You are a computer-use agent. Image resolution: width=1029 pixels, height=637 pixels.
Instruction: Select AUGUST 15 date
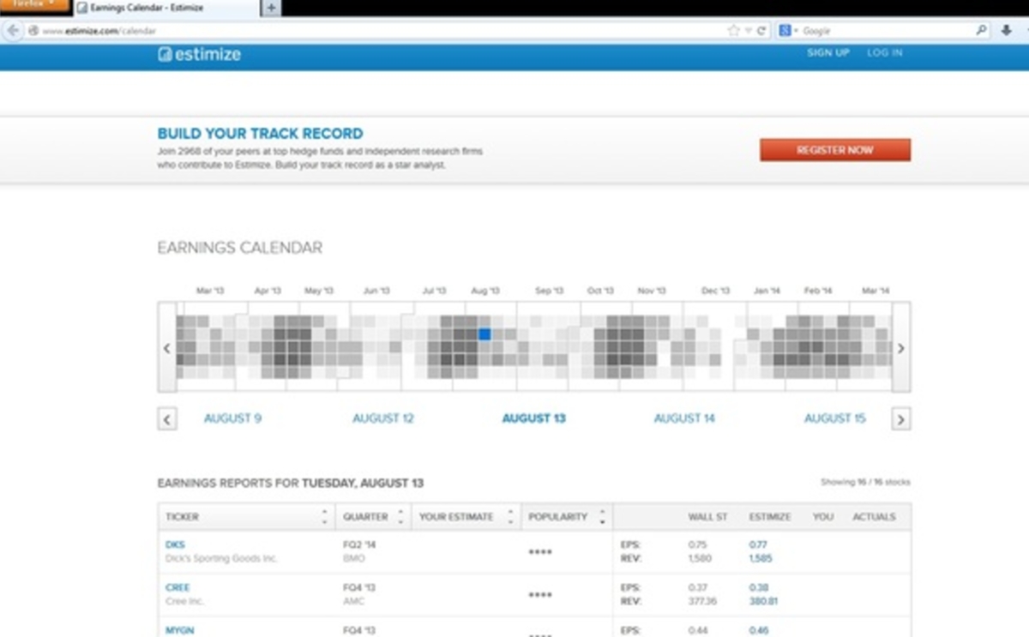click(x=834, y=418)
